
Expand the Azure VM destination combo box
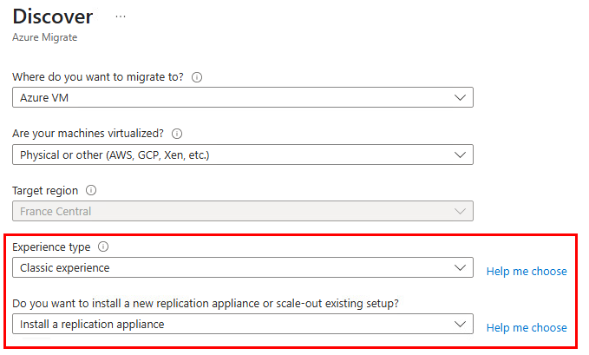pyautogui.click(x=243, y=98)
